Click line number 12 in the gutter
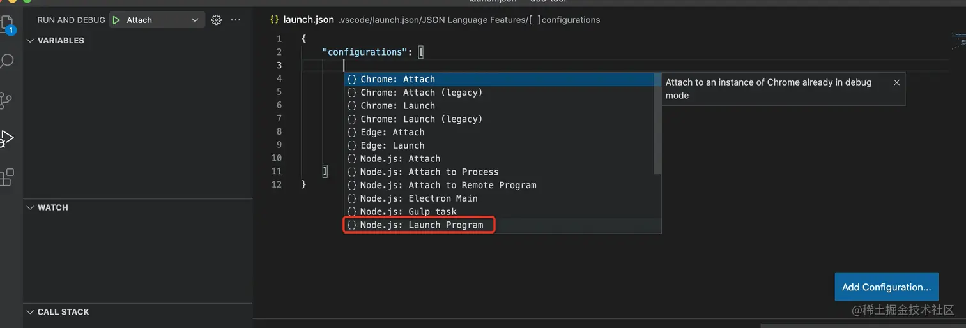 pyautogui.click(x=276, y=184)
